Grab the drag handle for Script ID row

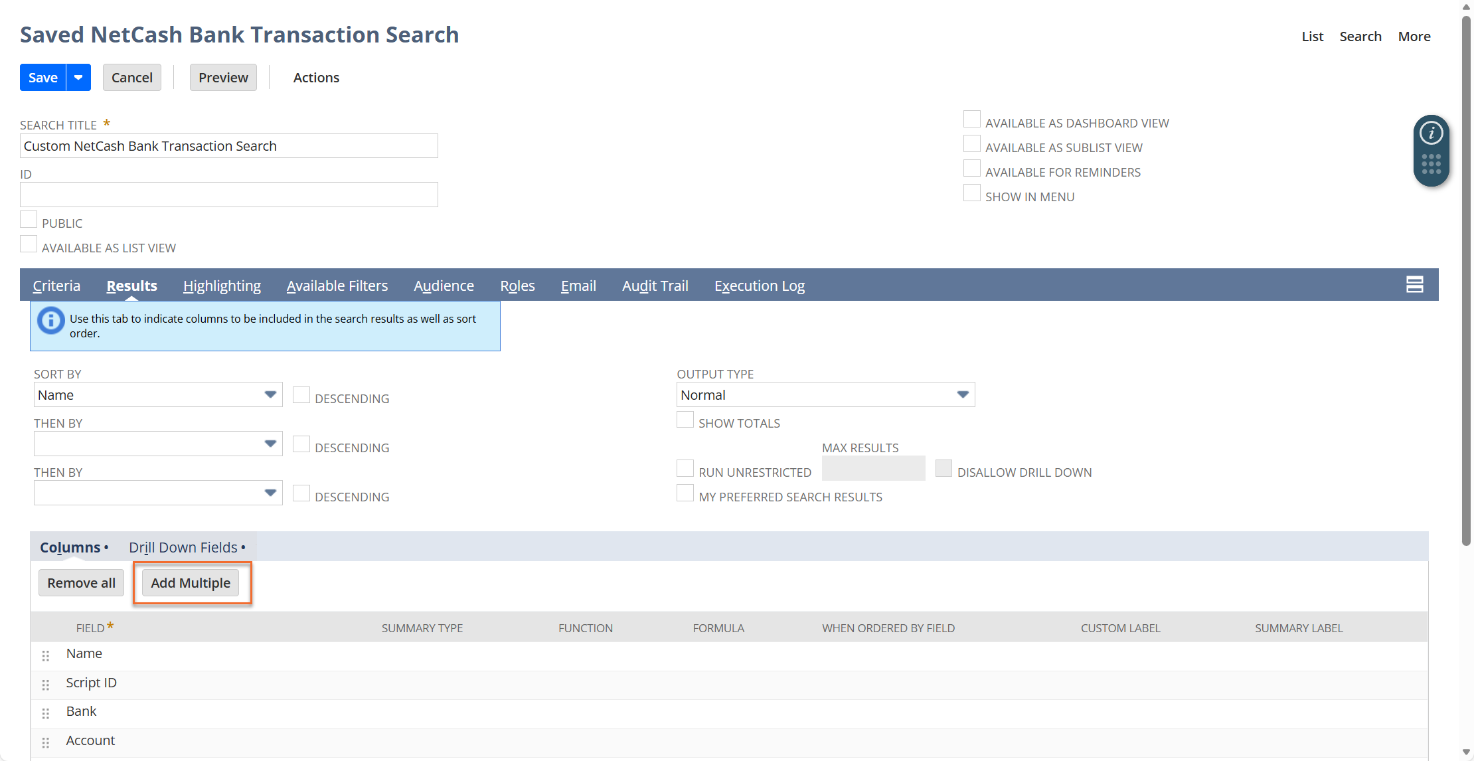click(x=46, y=685)
